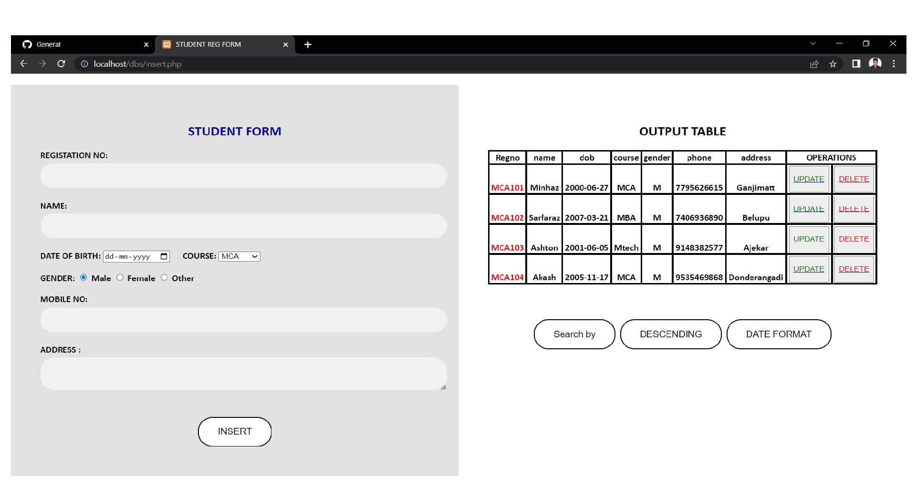
Task: Choose the Other gender option
Action: point(165,277)
